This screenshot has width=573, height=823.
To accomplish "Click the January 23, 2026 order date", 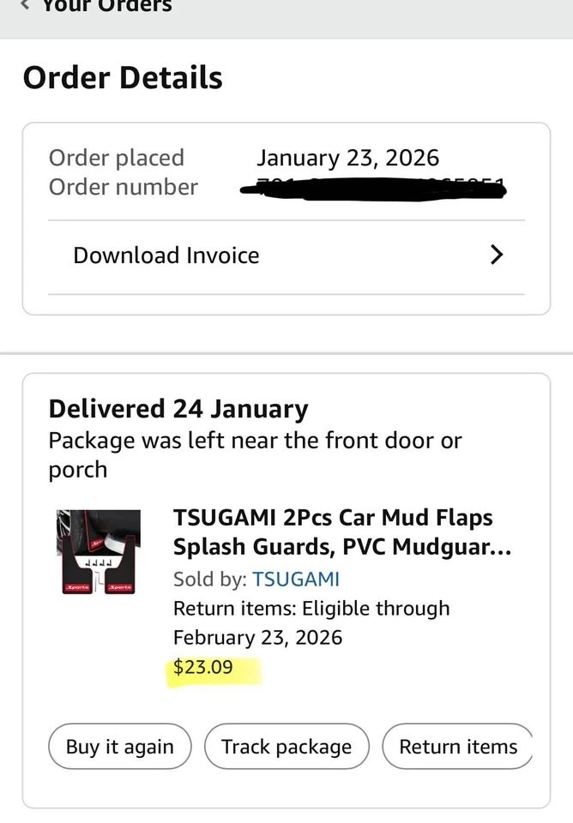I will (x=347, y=158).
